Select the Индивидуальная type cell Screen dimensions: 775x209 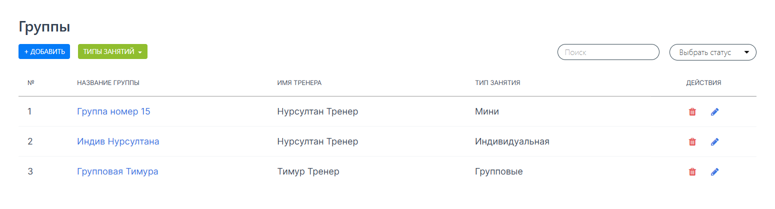[512, 141]
